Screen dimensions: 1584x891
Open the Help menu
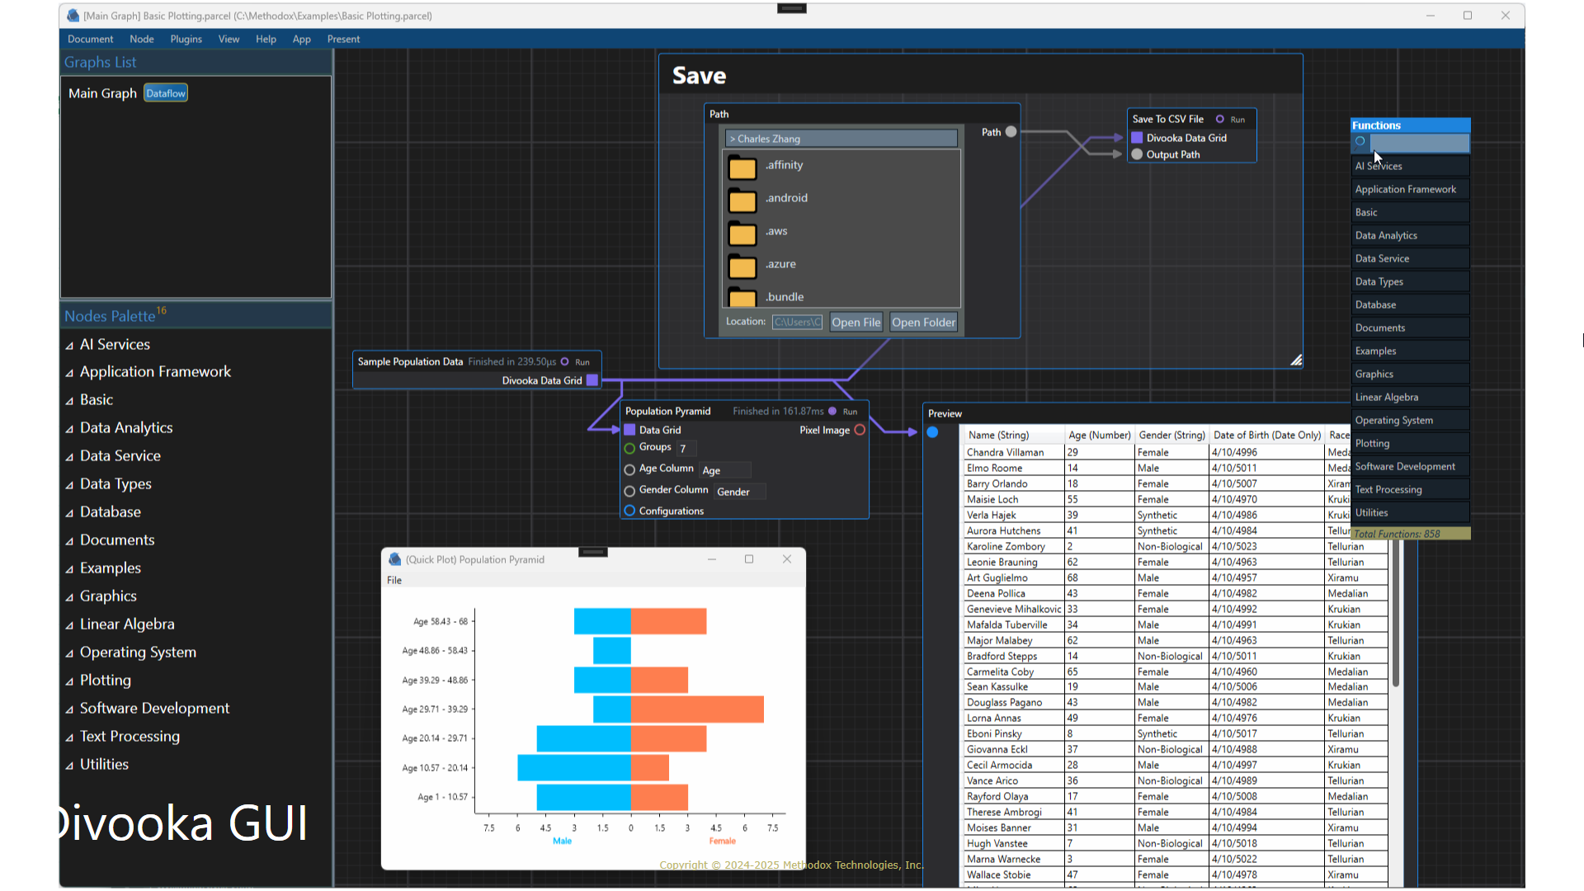pos(266,39)
